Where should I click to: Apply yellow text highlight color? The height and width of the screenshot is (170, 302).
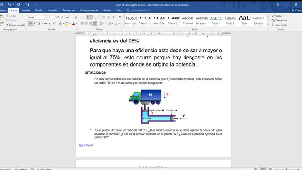[67, 24]
